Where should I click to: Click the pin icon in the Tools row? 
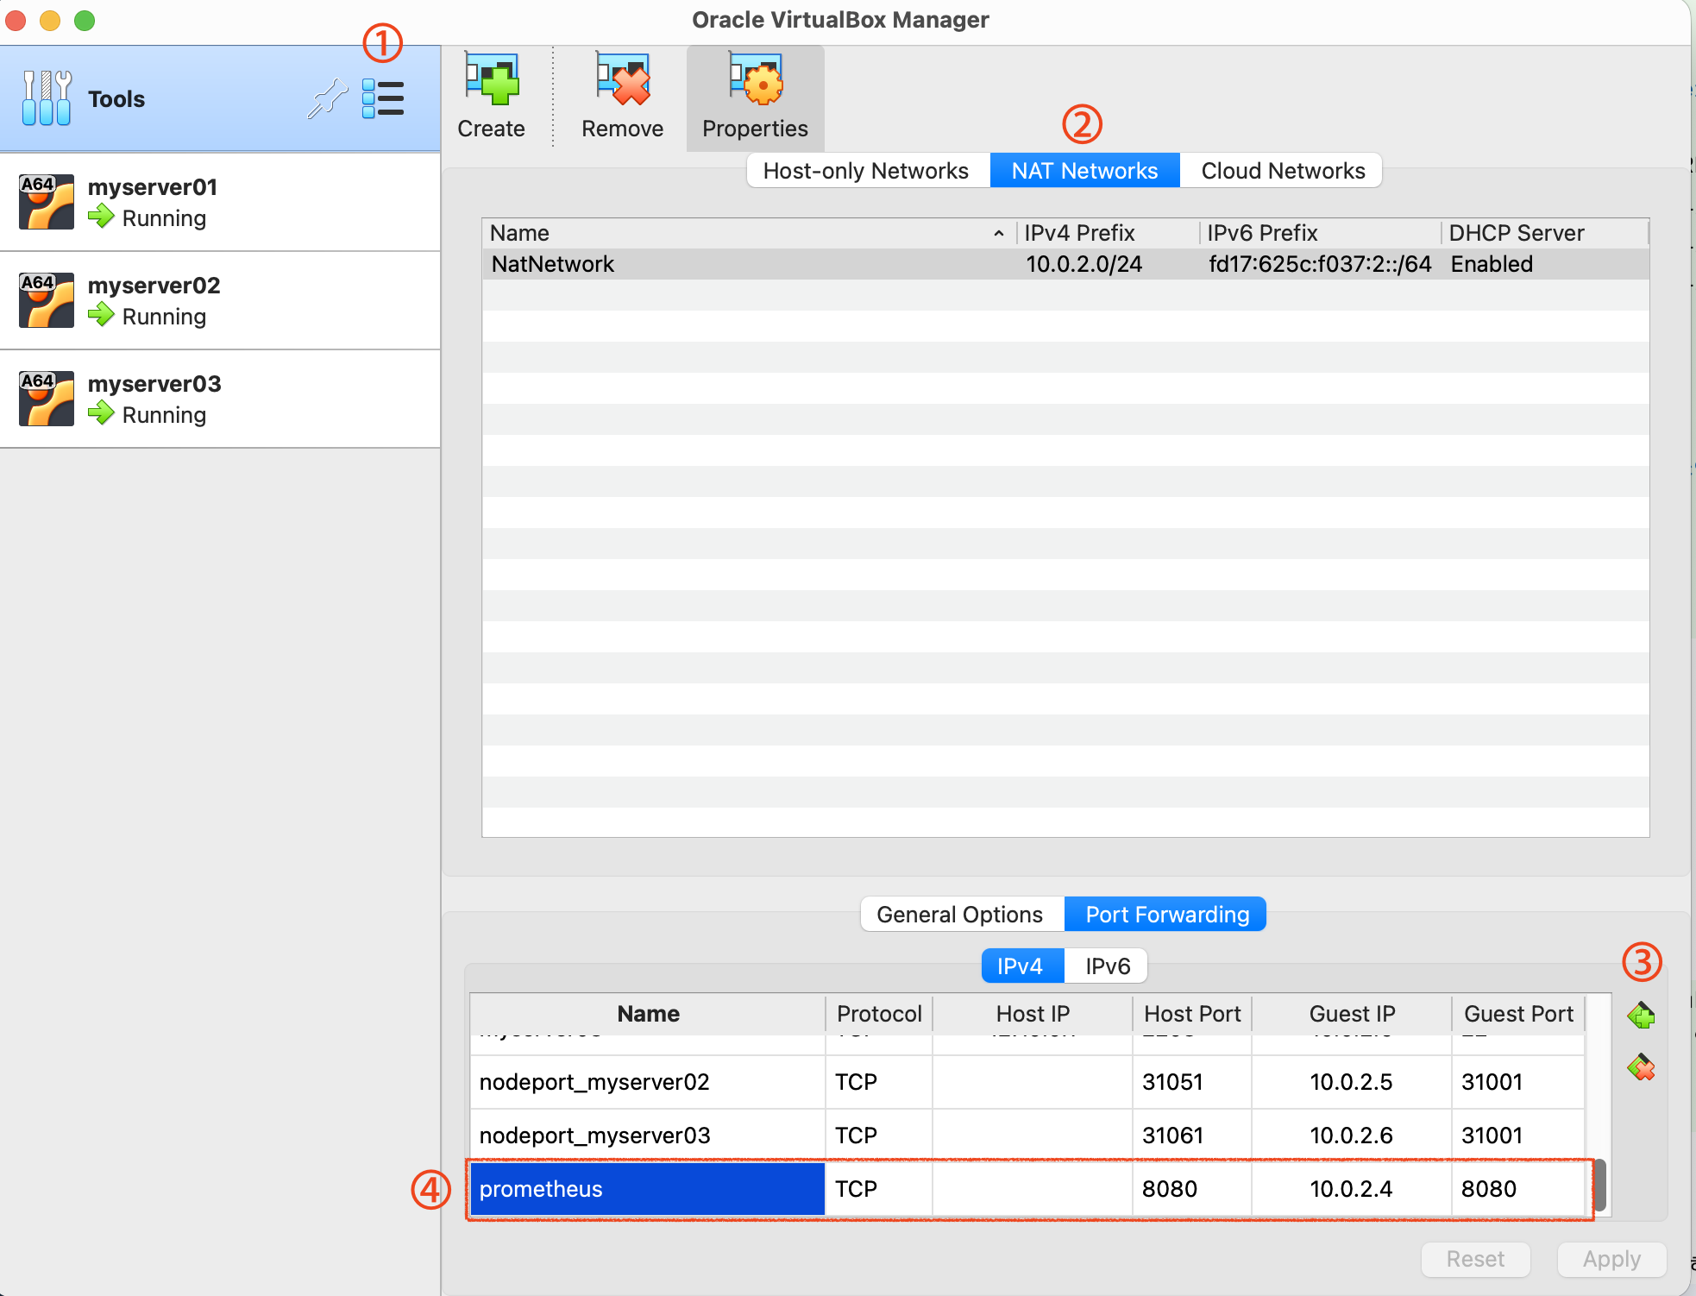(x=328, y=99)
